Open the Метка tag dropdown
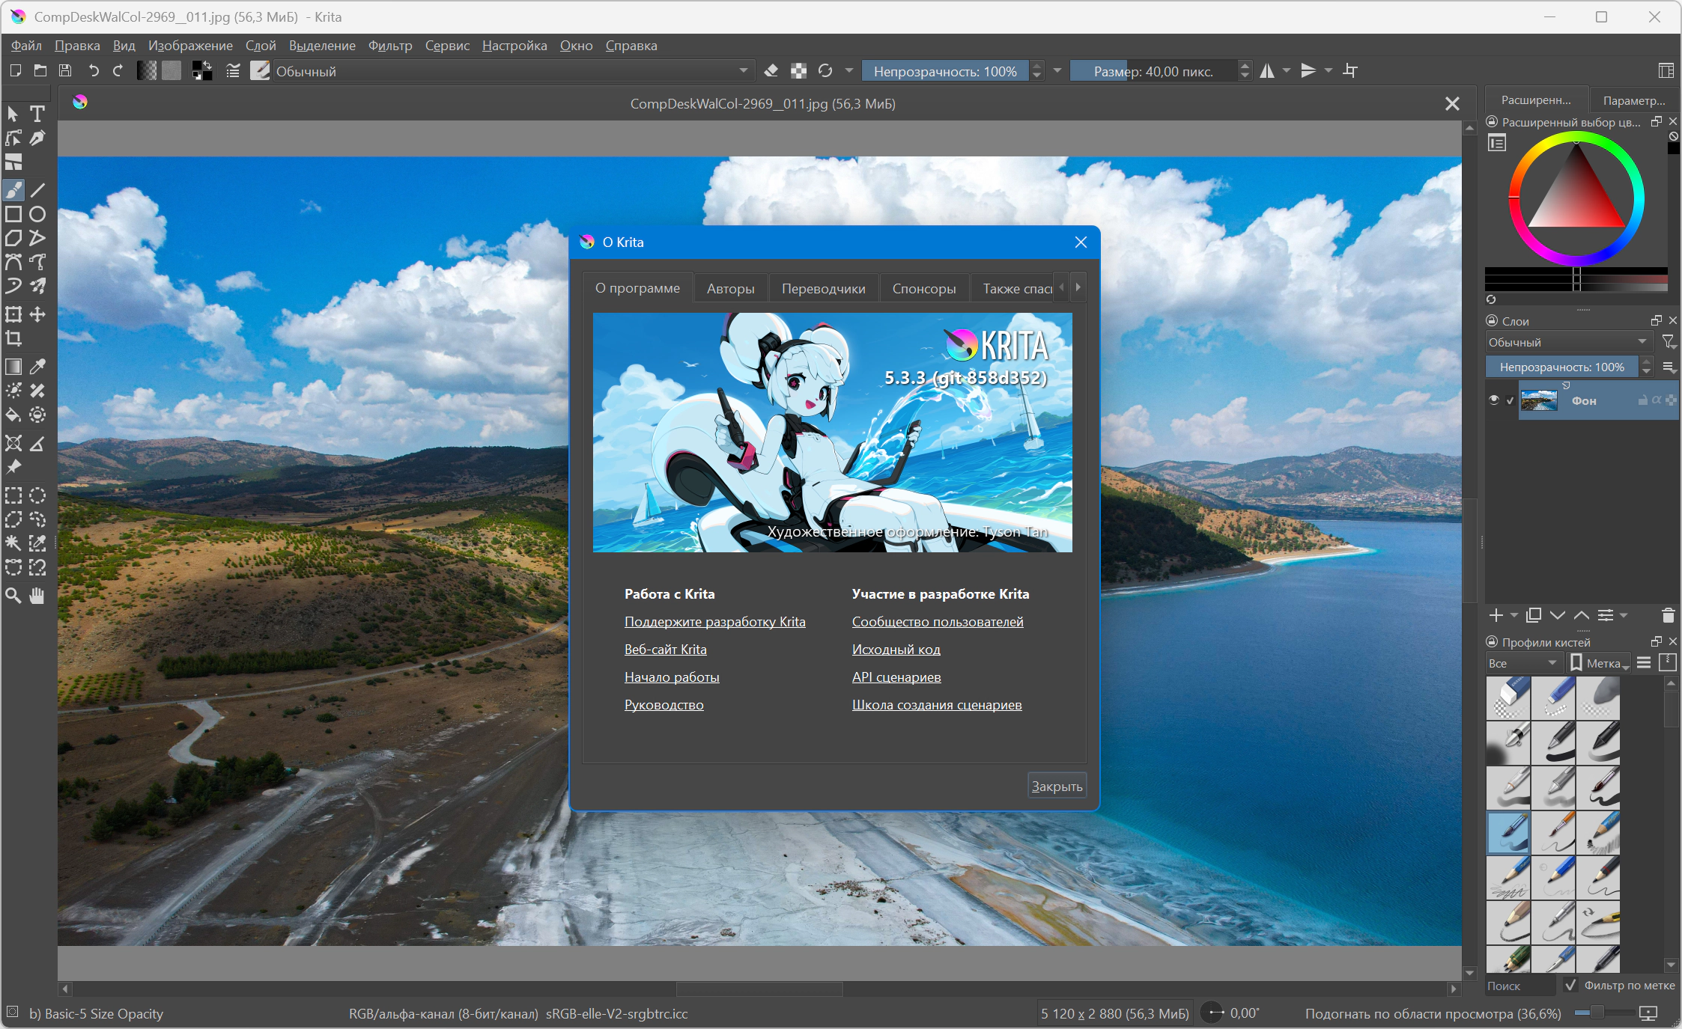 click(1600, 663)
